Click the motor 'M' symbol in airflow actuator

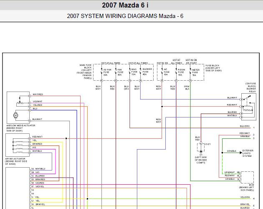pyautogui.click(x=15, y=115)
